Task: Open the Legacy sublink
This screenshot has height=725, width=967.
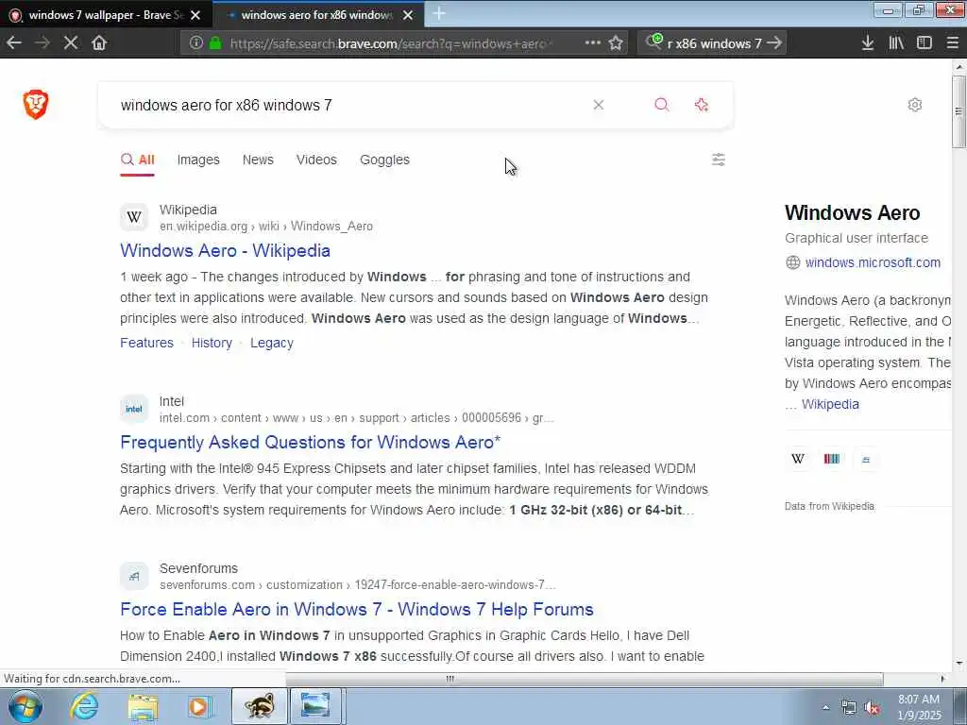Action: tap(271, 343)
